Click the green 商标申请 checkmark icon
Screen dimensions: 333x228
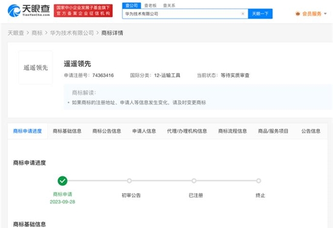(62, 181)
